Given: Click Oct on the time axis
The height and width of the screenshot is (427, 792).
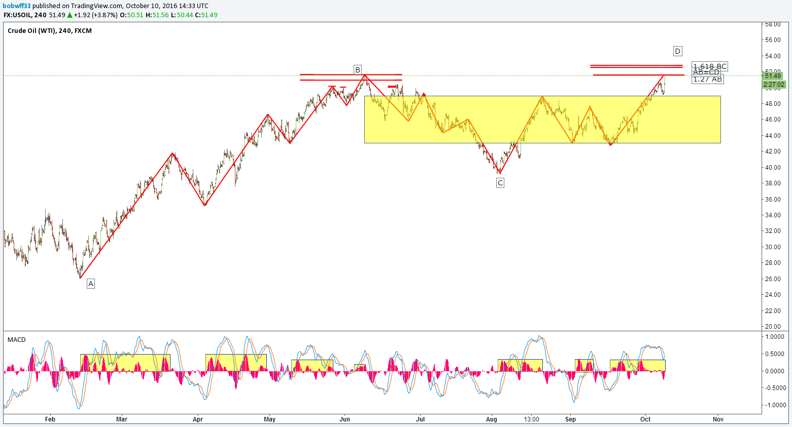Looking at the screenshot, I should 645,419.
